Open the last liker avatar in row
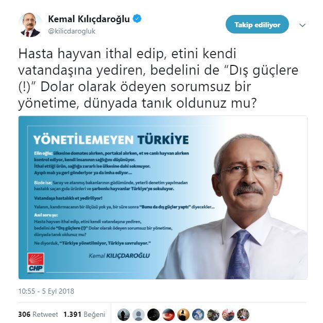 point(243,315)
